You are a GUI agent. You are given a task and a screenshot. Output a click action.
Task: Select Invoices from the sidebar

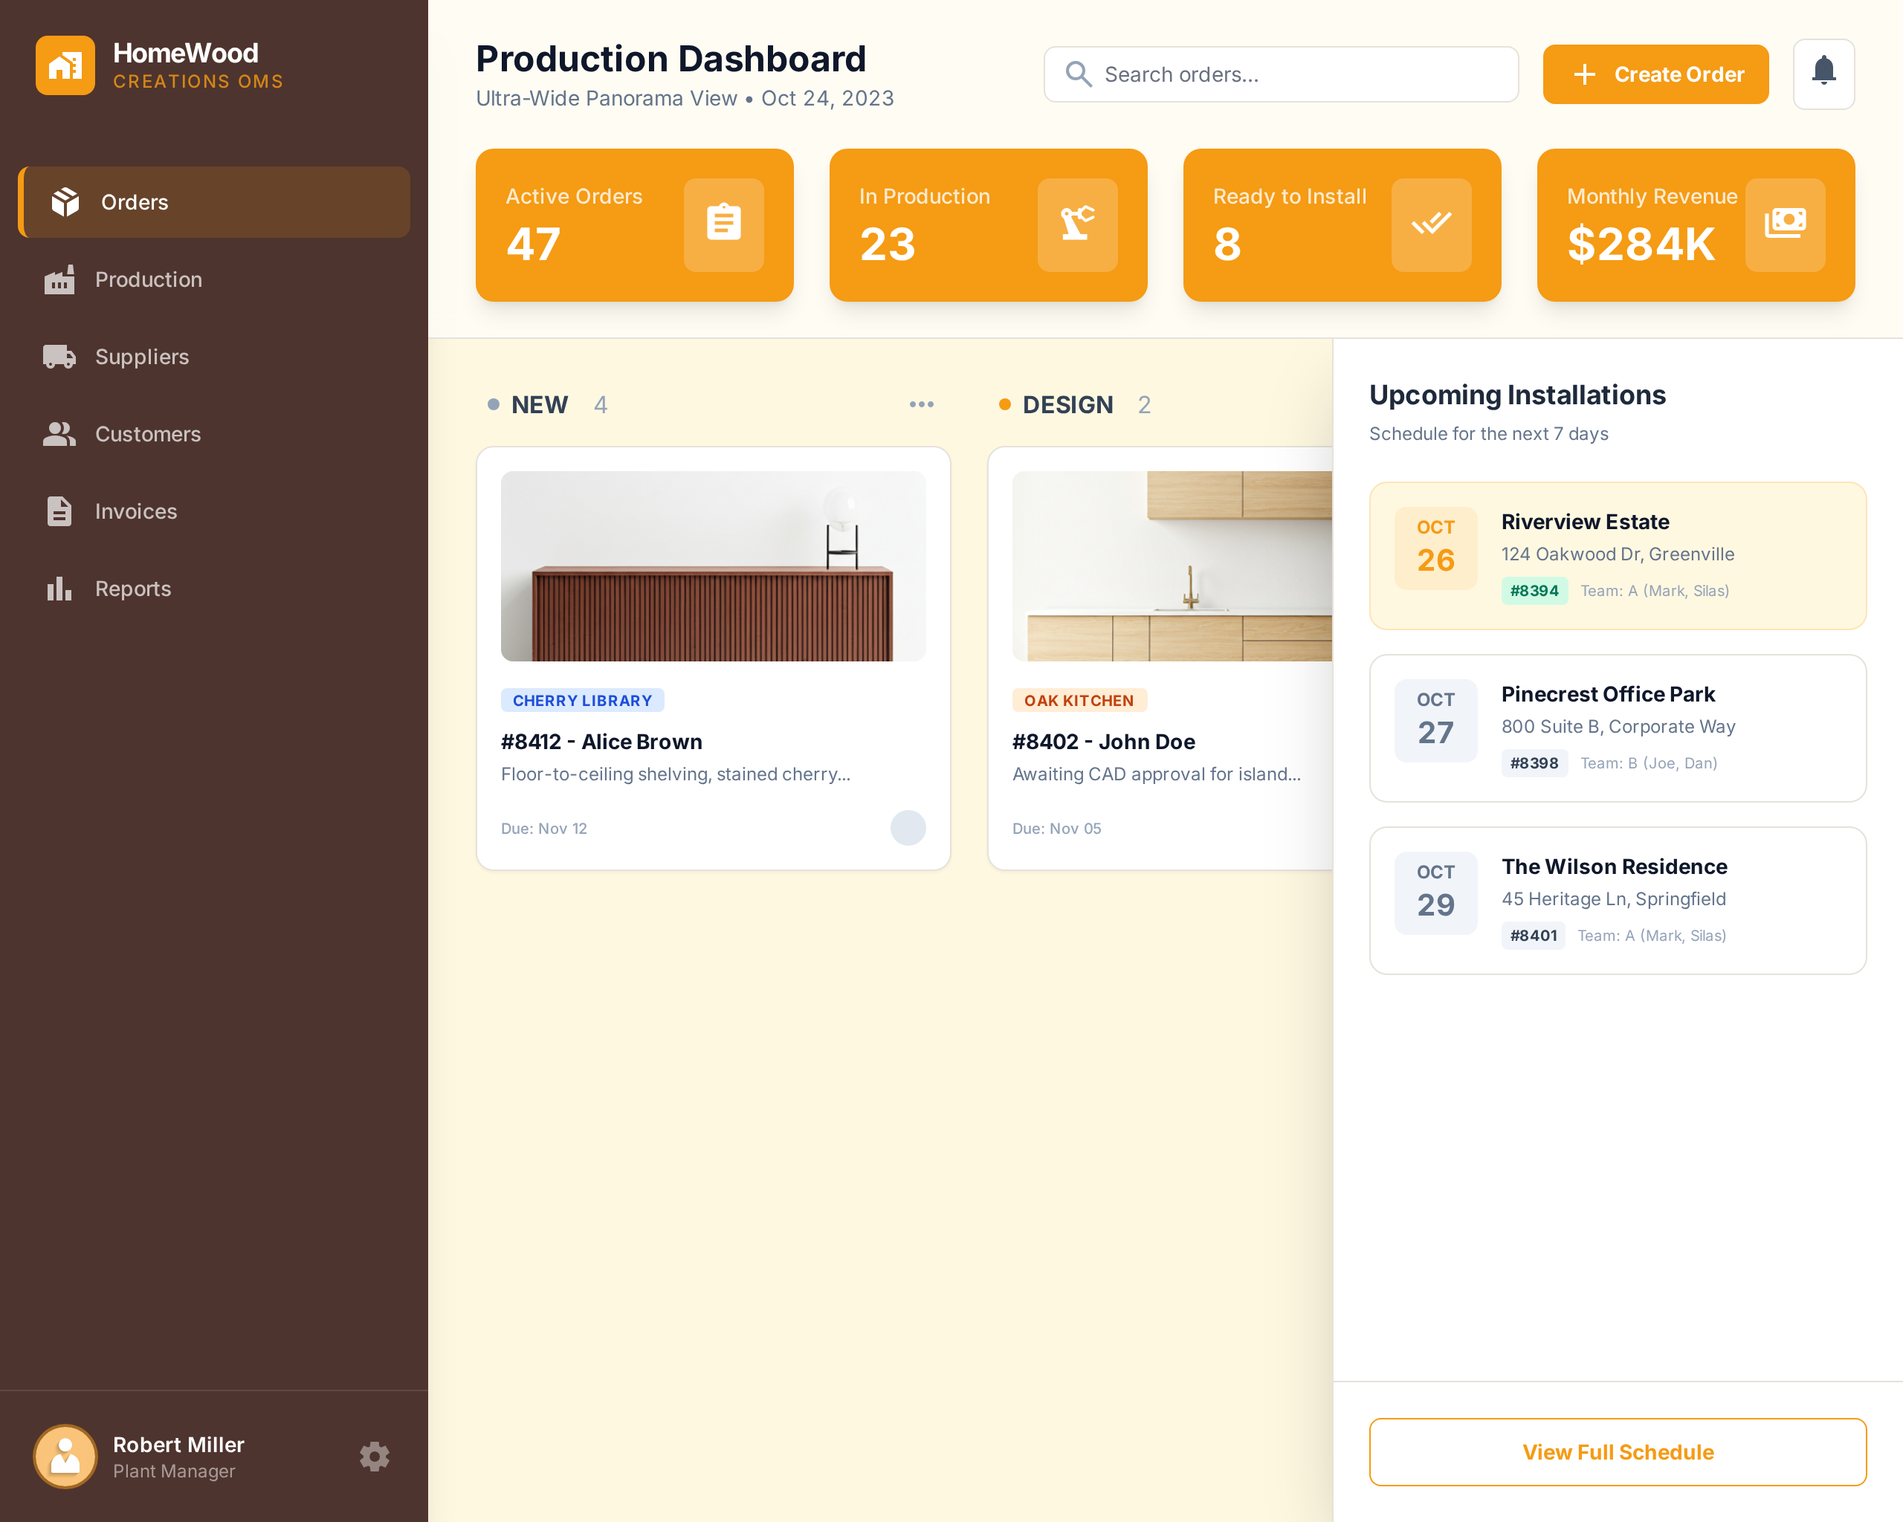point(135,512)
